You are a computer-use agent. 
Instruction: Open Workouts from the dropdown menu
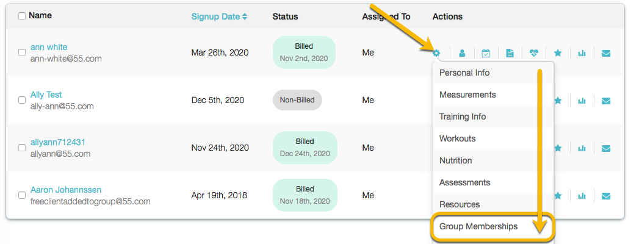pos(457,138)
